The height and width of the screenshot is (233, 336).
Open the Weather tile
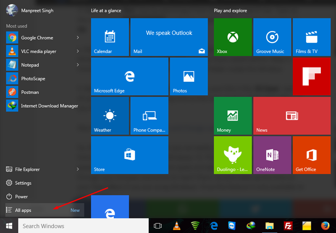110,116
